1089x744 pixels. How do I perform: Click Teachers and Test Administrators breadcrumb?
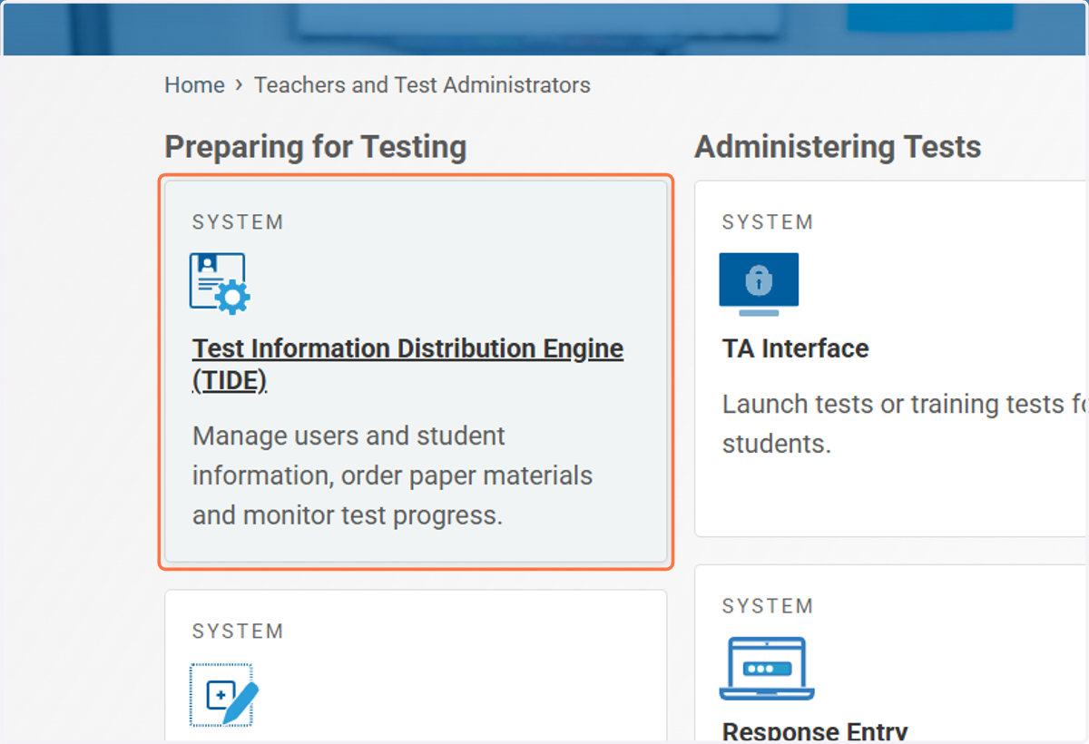(x=422, y=85)
